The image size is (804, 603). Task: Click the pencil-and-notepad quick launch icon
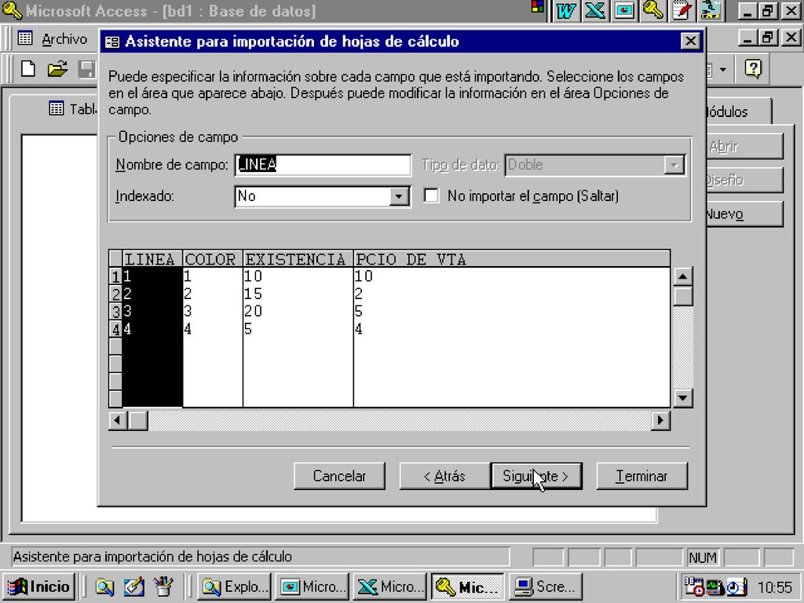(x=133, y=587)
